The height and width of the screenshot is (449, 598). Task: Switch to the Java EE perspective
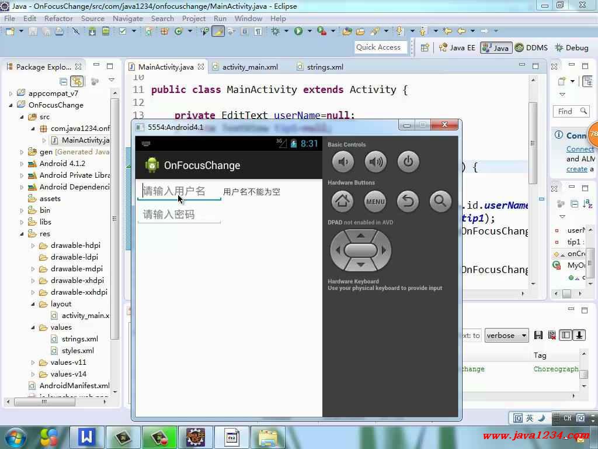click(x=457, y=48)
